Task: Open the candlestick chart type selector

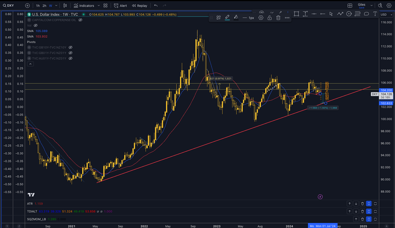Action: point(65,6)
